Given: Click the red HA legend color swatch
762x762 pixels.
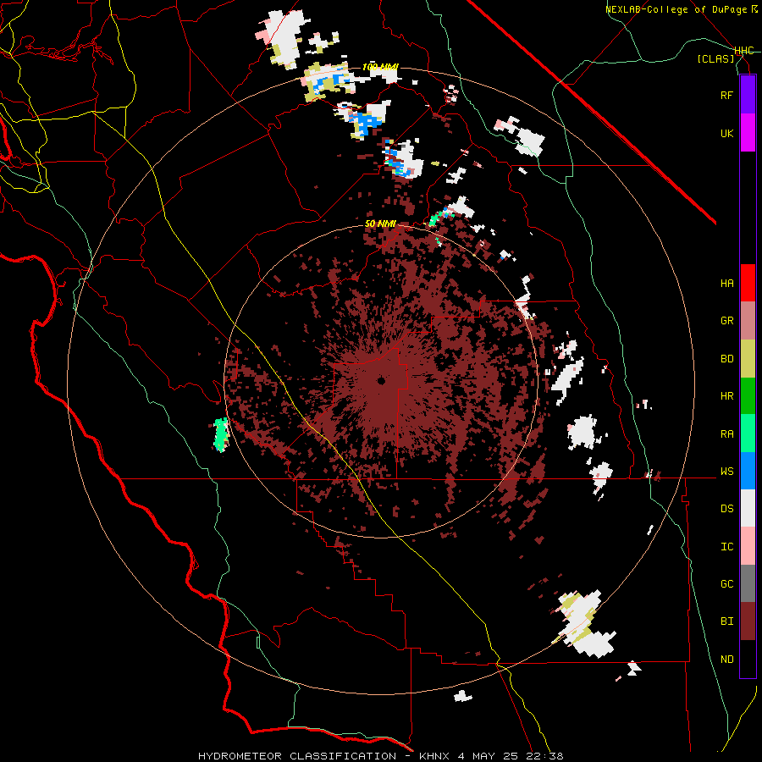Looking at the screenshot, I should pos(748,283).
